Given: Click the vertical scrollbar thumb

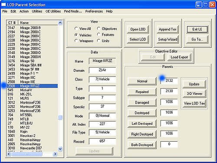Looking at the screenshot, I should [x=60, y=117].
